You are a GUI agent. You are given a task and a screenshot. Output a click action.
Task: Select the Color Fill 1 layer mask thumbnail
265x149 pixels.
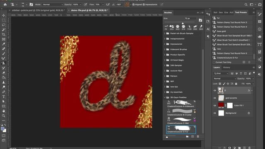pos(230,106)
